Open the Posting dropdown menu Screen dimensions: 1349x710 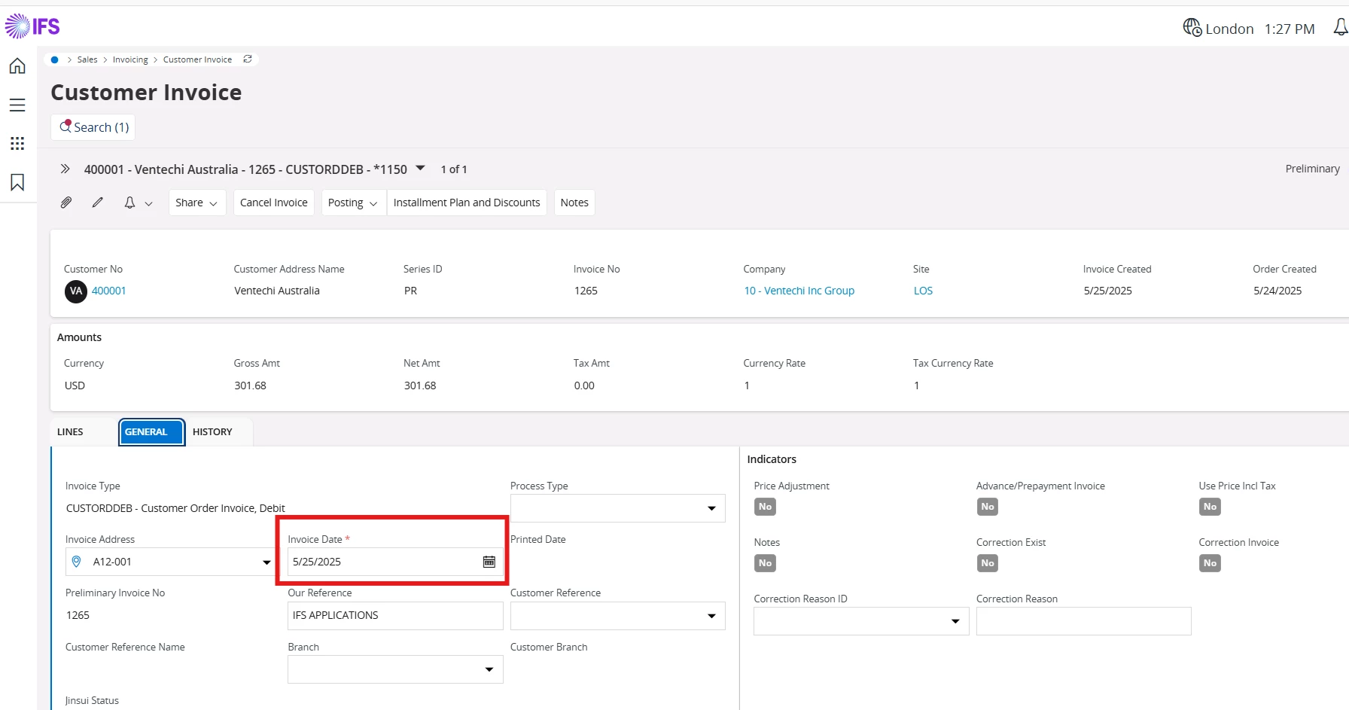pos(353,203)
